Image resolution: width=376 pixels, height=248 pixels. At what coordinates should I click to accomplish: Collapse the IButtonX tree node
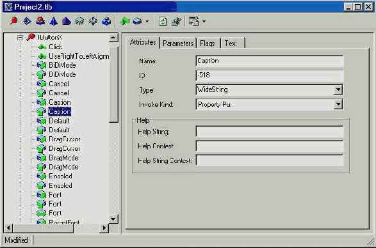[x=20, y=38]
